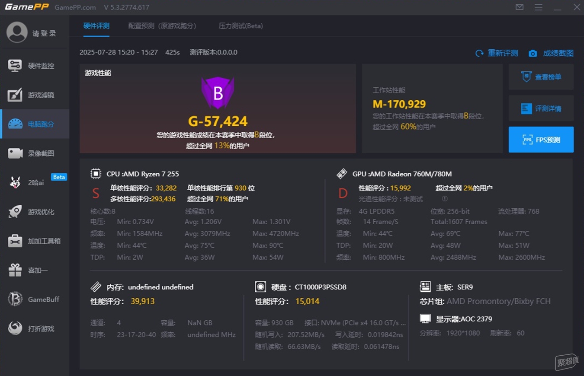Click the user avatar icon beside 请登录
Image resolution: width=584 pixels, height=376 pixels.
point(17,33)
